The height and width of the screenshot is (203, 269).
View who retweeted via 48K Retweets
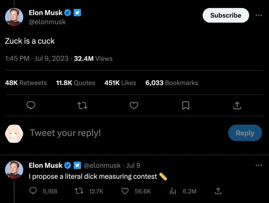pyautogui.click(x=26, y=83)
